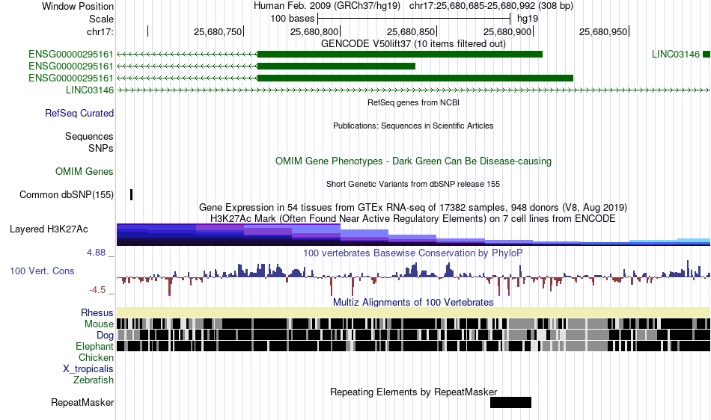Screen dimensions: 711x420
Task: Click the Zebrafish alignment label
Action: [x=94, y=380]
